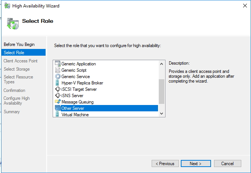Click the Generic Script icon
The height and width of the screenshot is (173, 251).
tap(58, 70)
